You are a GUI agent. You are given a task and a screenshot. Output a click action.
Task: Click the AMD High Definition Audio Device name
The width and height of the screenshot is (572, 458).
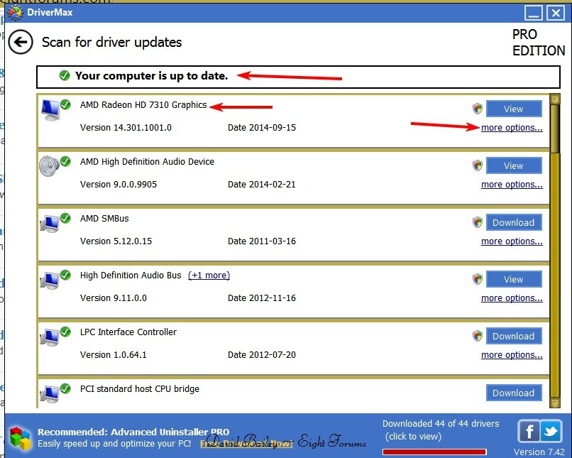(x=147, y=162)
